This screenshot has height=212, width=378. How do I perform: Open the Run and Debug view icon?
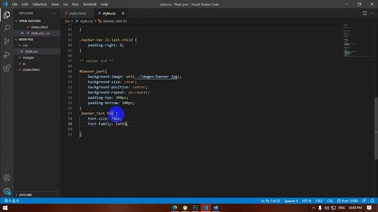click(6, 55)
